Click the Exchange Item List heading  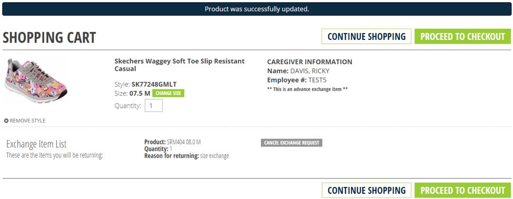pos(36,144)
